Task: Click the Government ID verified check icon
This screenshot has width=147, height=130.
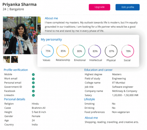Action: 33,87
